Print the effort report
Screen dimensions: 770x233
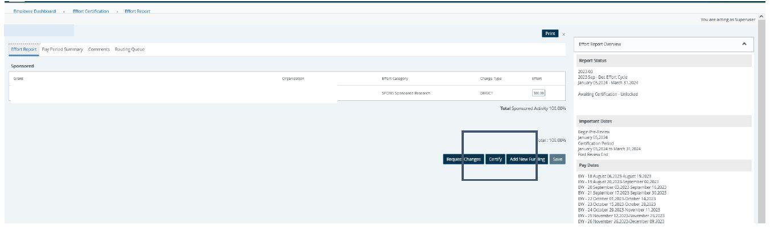(550, 33)
